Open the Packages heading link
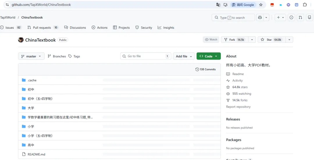The width and height of the screenshot is (314, 160). coord(233,140)
